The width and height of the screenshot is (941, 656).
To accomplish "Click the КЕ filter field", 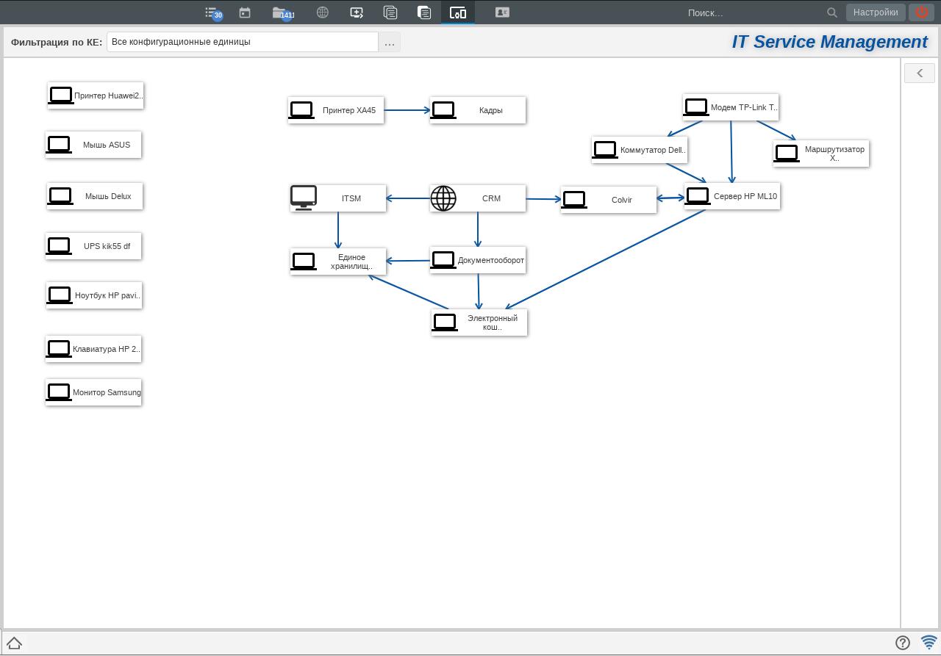I will coord(243,42).
